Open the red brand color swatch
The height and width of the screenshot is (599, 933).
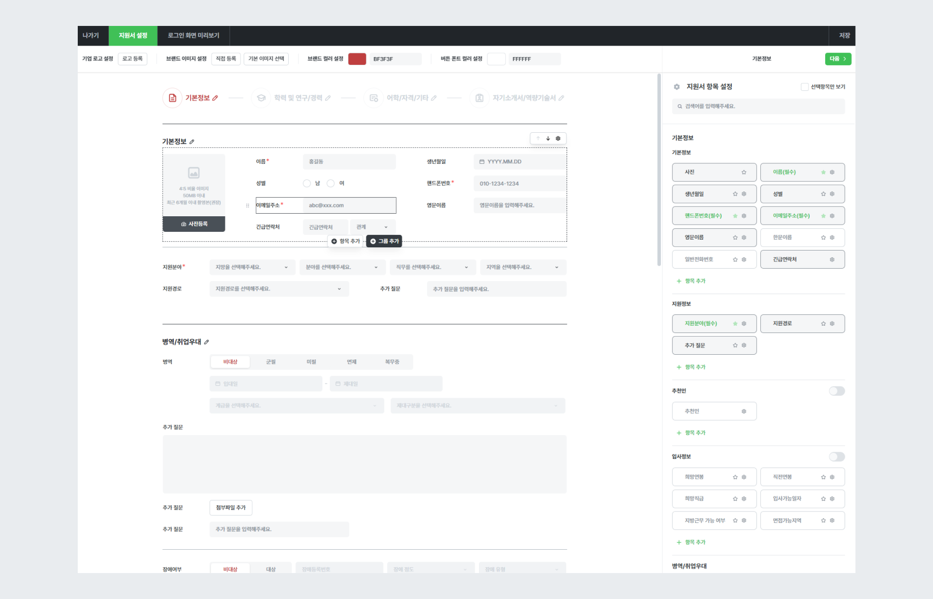click(x=357, y=59)
